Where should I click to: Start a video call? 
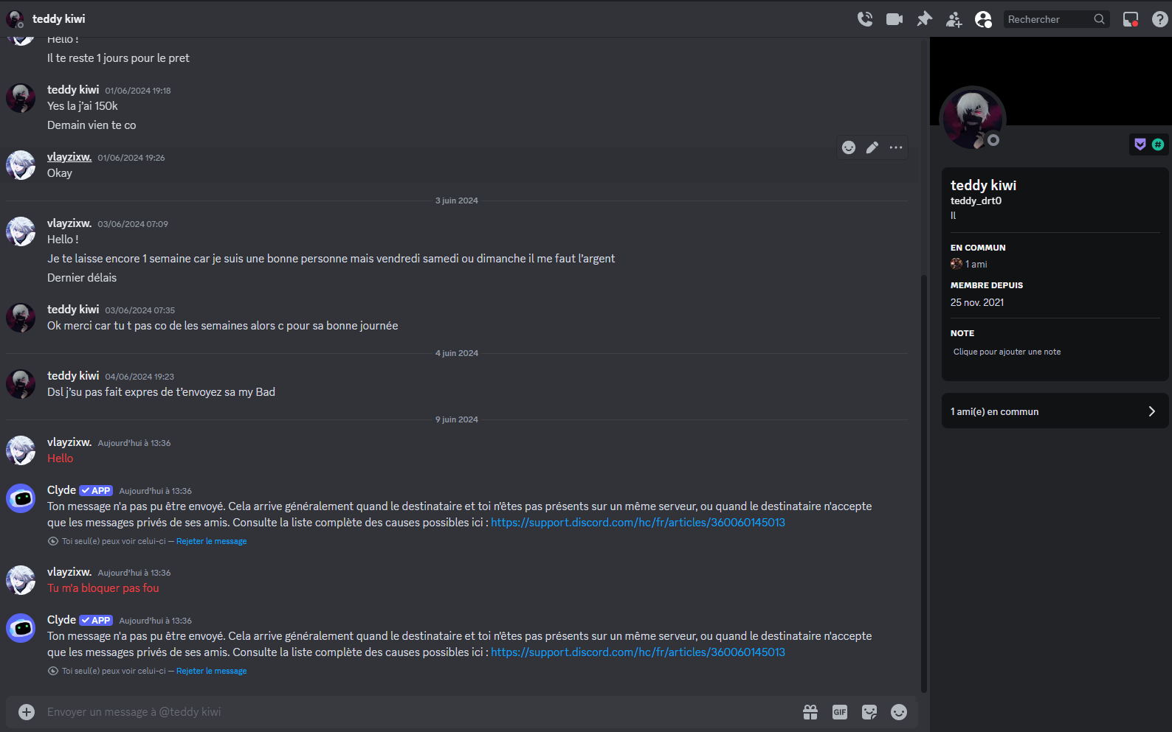point(894,19)
